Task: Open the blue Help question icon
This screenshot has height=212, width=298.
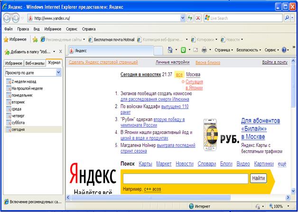Action: tap(284, 50)
